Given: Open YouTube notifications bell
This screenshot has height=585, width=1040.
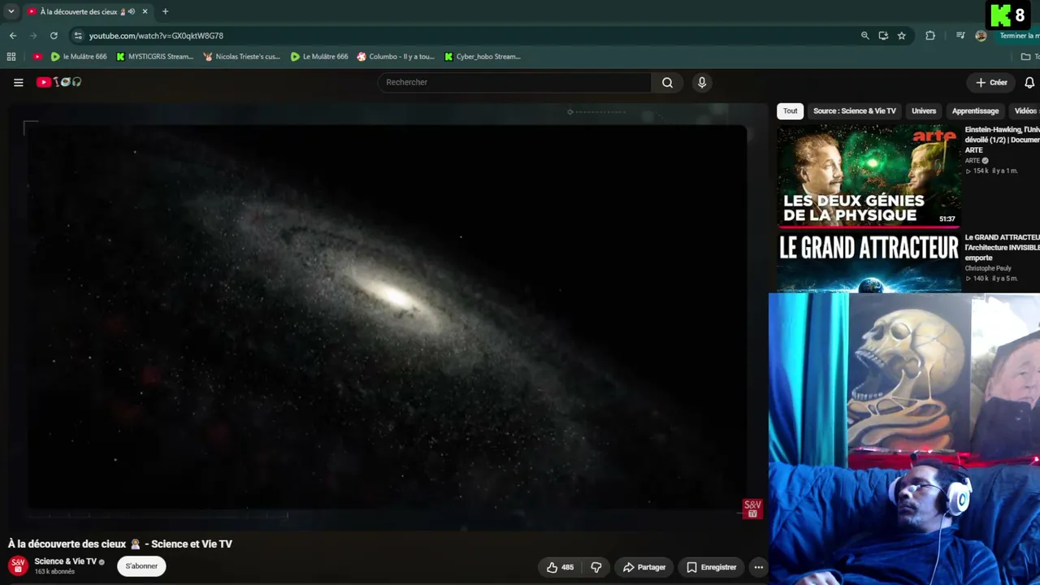Looking at the screenshot, I should point(1029,82).
